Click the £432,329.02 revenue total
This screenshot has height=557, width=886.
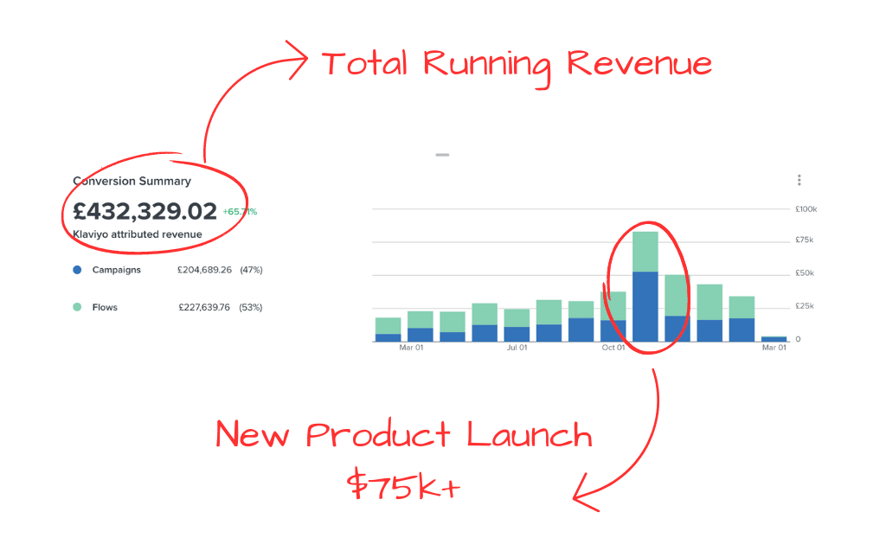(144, 211)
